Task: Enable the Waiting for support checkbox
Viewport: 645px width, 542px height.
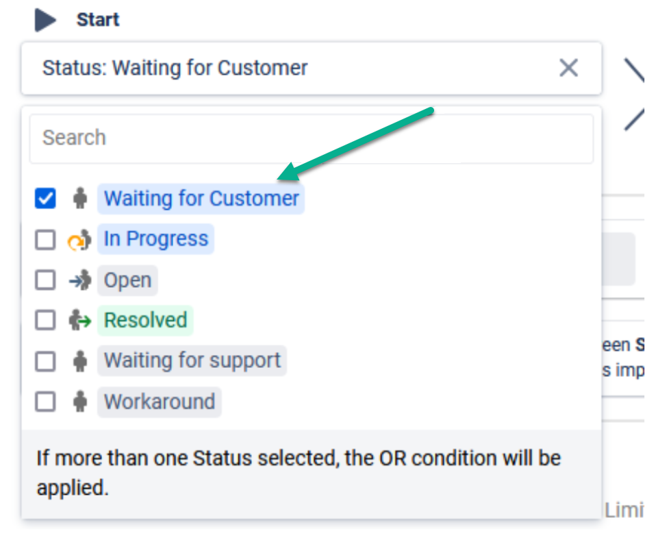Action: pos(46,361)
